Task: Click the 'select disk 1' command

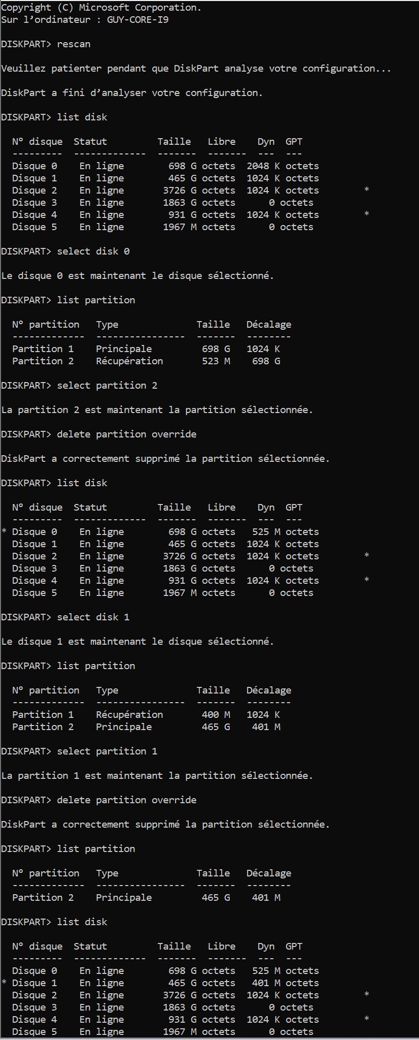Action: [93, 617]
